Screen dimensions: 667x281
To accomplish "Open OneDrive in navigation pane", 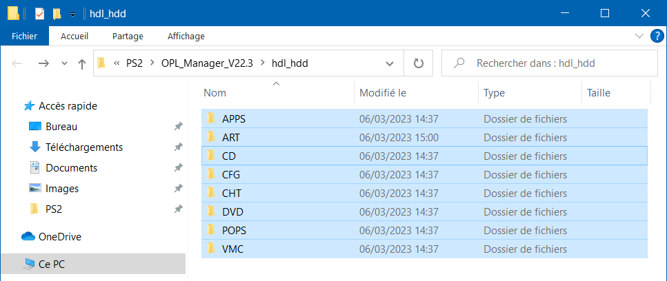I will tap(59, 236).
